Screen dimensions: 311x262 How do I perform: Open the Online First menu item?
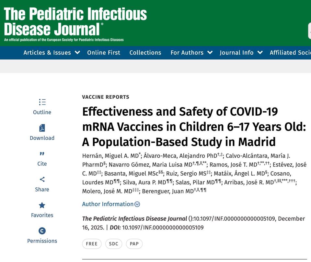click(104, 53)
